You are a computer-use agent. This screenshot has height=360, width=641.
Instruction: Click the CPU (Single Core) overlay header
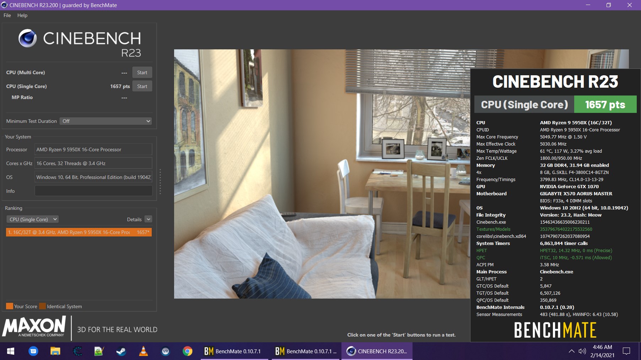pyautogui.click(x=524, y=105)
